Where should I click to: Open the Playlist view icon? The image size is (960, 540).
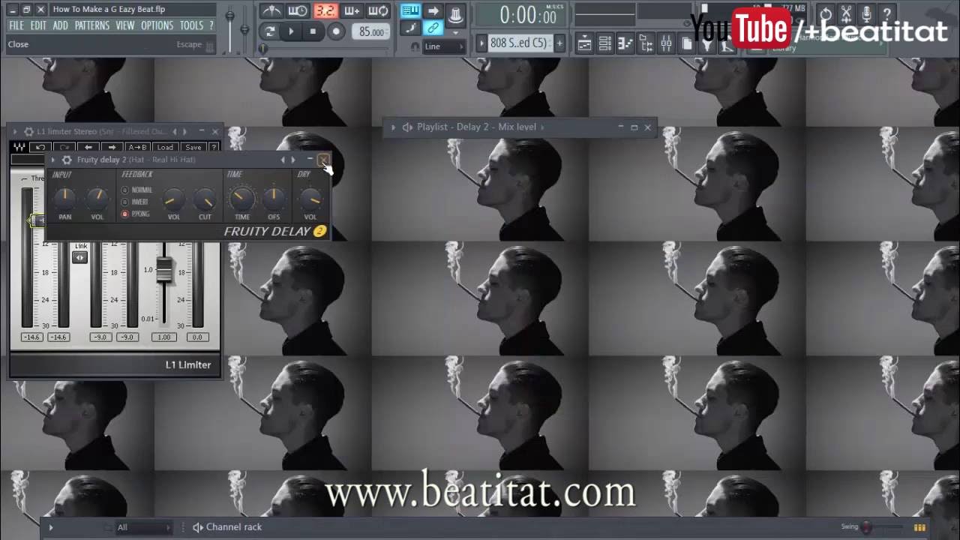(x=584, y=44)
